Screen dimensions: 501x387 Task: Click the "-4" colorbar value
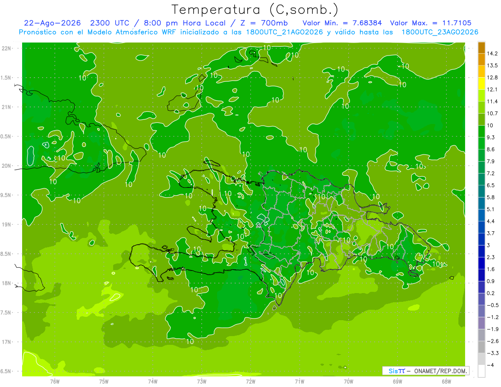[490, 365]
